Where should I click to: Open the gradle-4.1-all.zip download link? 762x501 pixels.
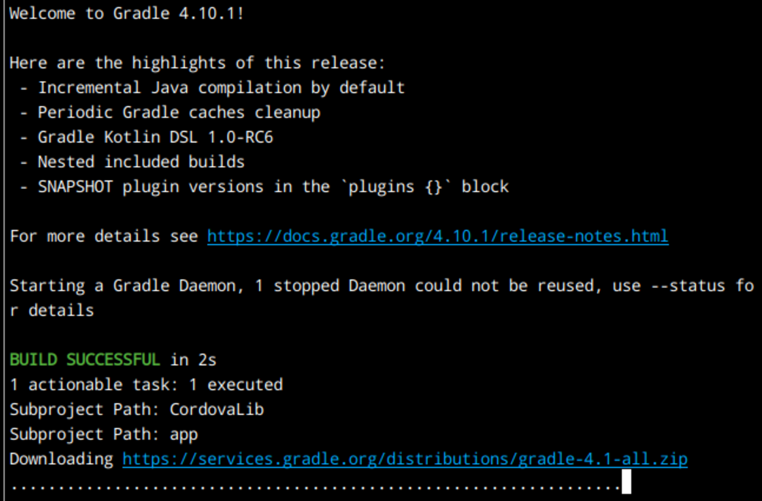404,459
